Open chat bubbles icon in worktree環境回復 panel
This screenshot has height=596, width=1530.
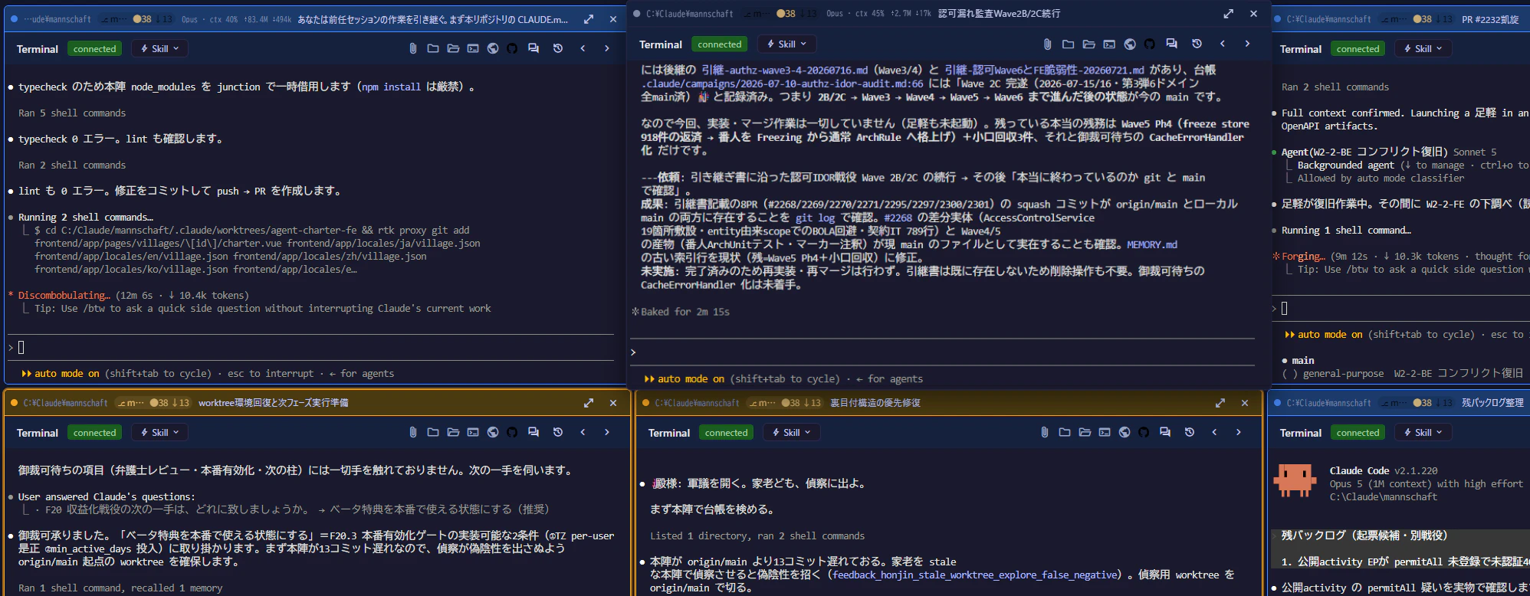point(534,432)
